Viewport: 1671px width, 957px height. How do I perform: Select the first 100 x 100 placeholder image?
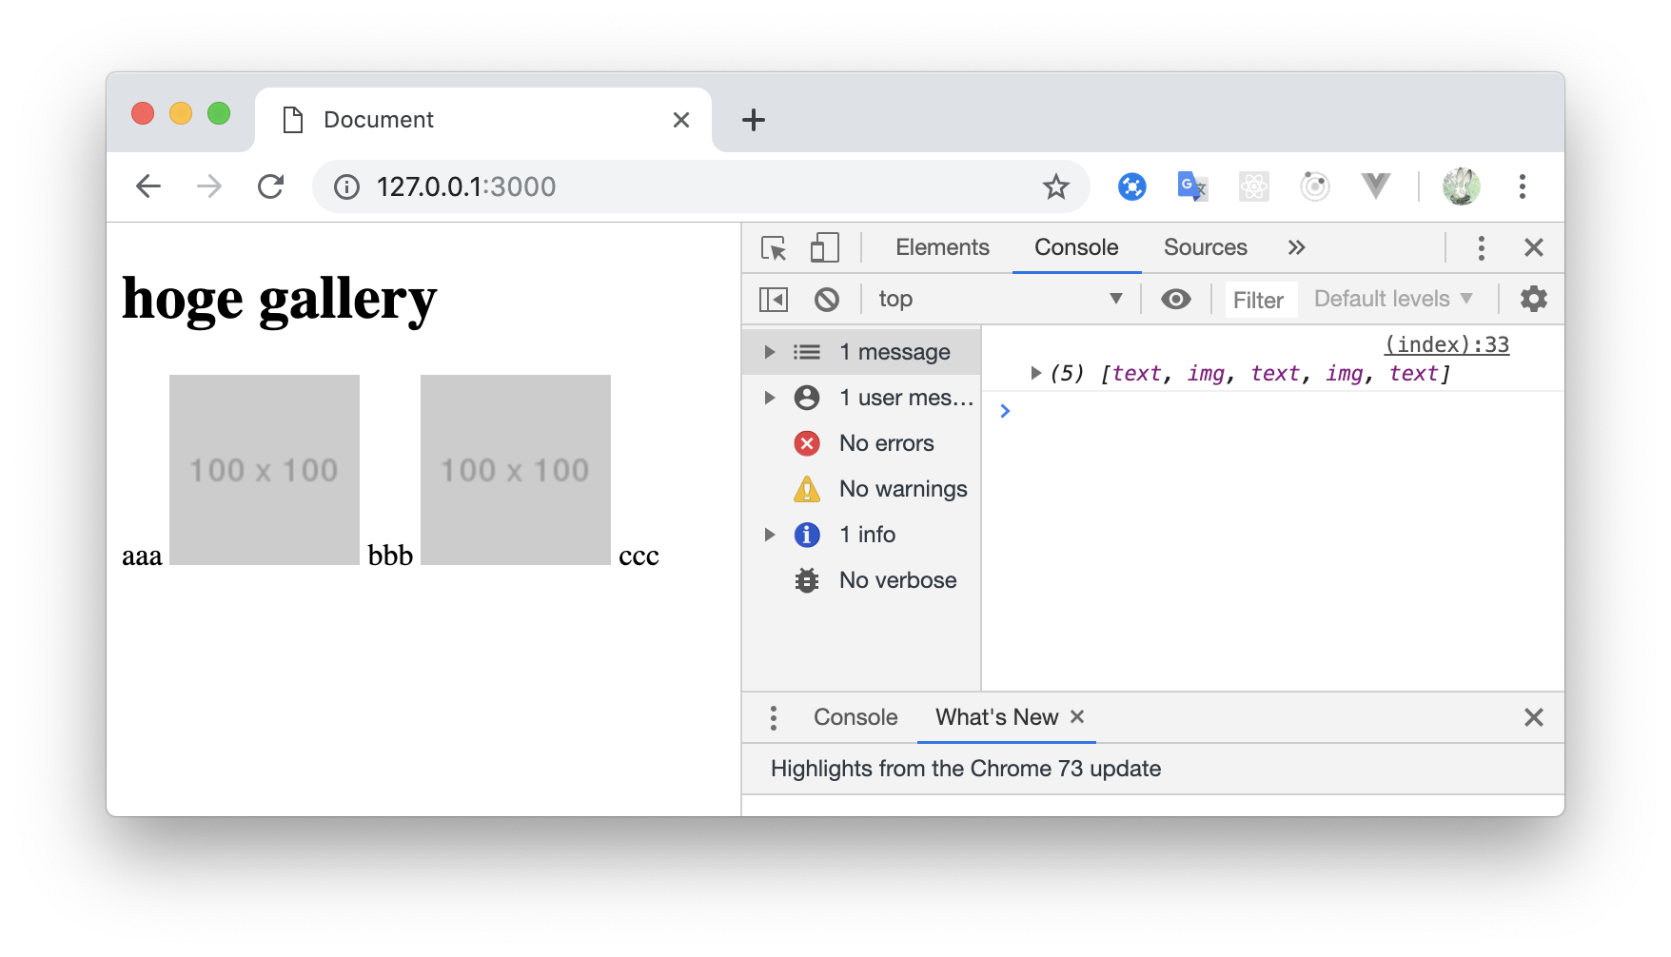click(265, 469)
